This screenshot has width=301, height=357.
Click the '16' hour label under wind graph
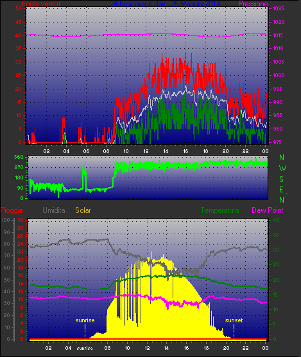185,151
